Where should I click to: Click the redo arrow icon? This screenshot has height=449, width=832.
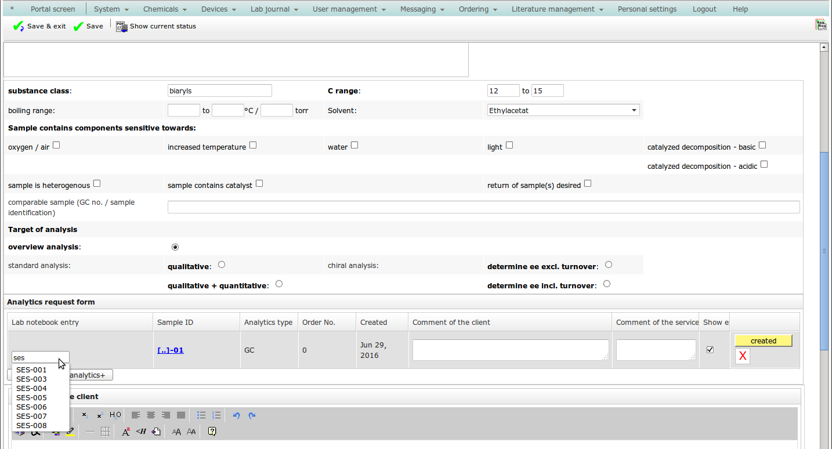[252, 415]
